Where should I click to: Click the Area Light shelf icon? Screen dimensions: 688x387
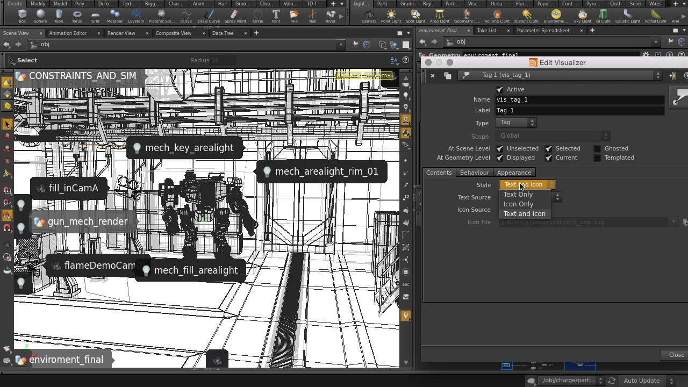(439, 16)
